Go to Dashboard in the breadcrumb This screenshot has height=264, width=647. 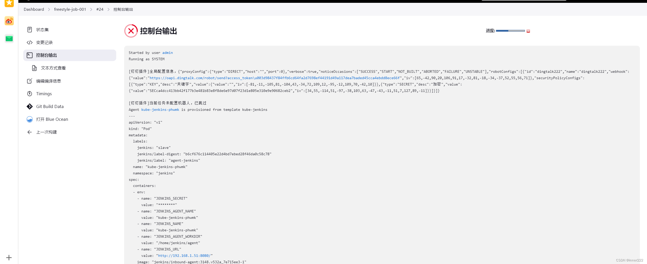point(34,9)
